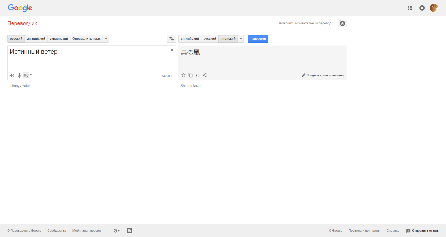Open Blogger icon in footer
The image size is (446, 237).
pyautogui.click(x=129, y=231)
